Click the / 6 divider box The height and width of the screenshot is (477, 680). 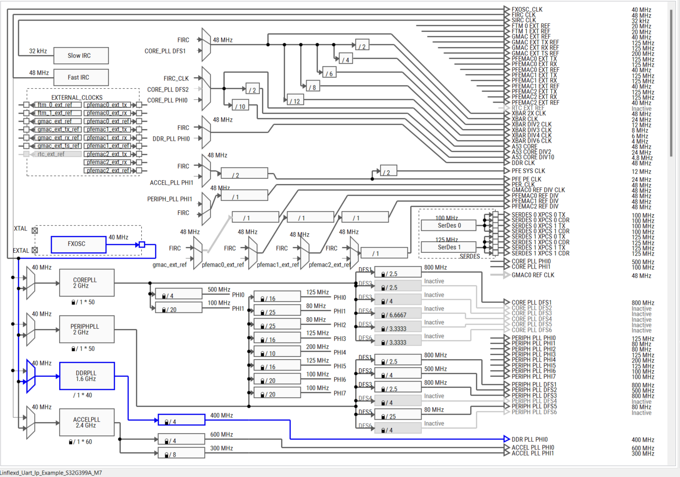(329, 73)
